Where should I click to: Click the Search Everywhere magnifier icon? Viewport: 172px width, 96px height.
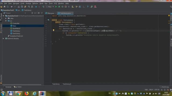(171, 7)
